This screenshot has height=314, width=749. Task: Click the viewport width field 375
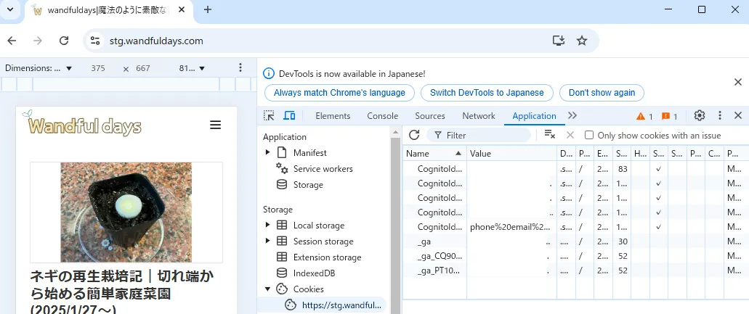[98, 68]
